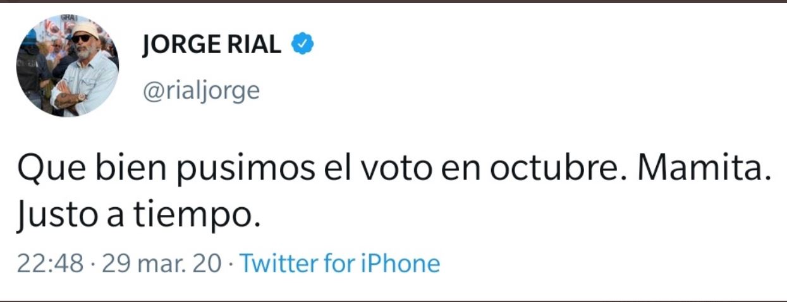Click the first name 'JORGE' in the header
Screen dimensions: 787x302
pos(180,45)
